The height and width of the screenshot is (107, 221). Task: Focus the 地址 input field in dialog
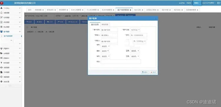(x=121, y=62)
